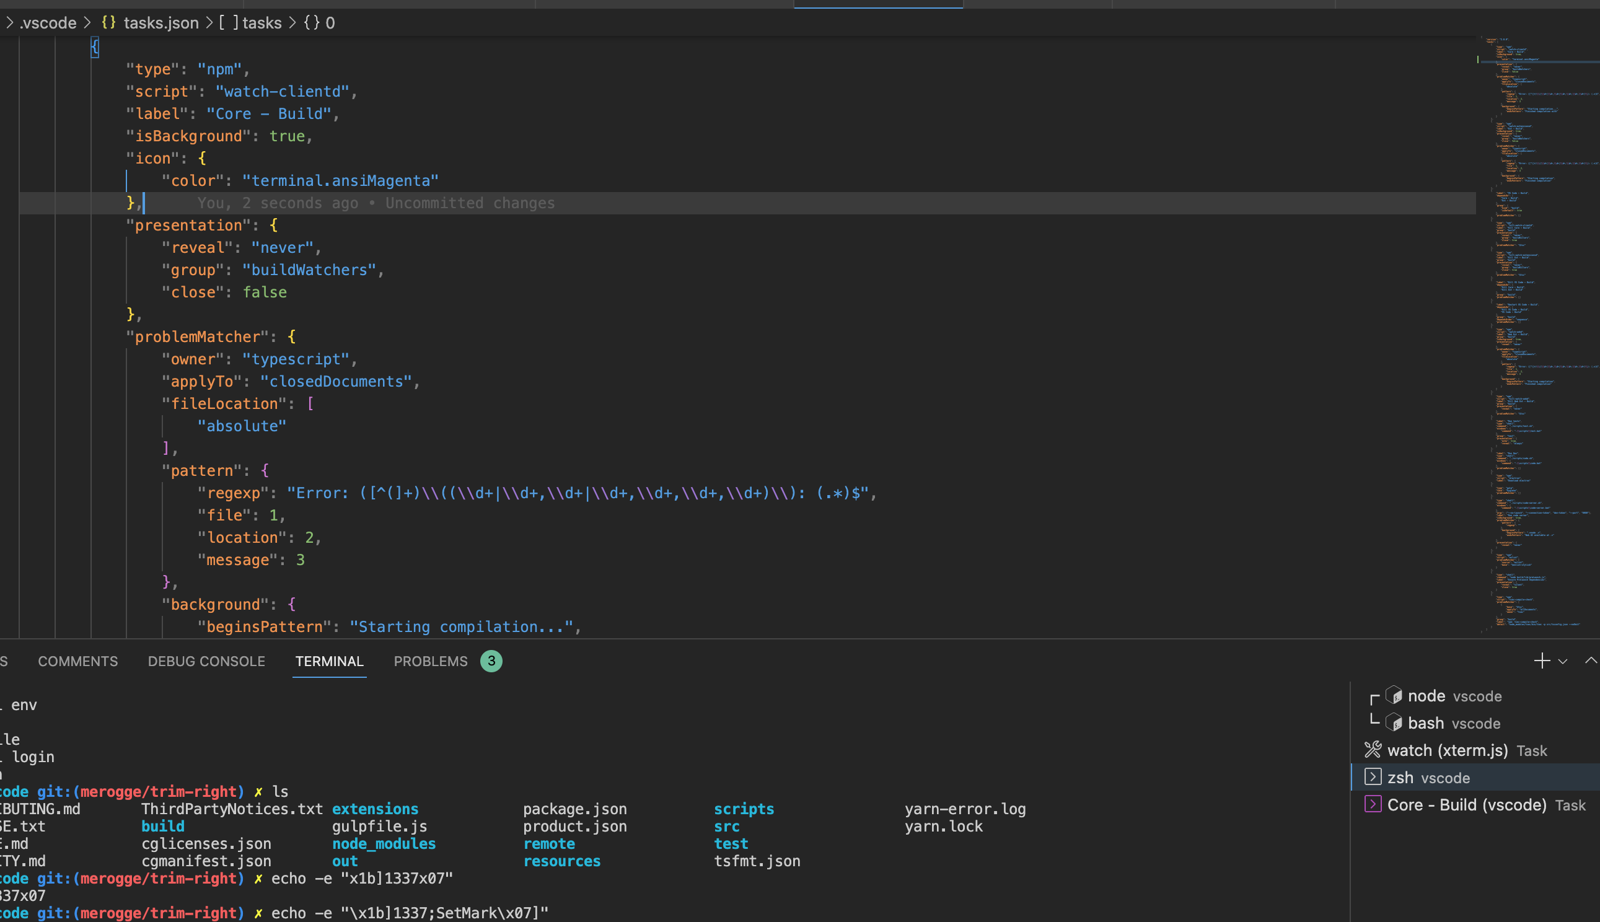Select the TERMINAL tab in the panel

pos(329,661)
